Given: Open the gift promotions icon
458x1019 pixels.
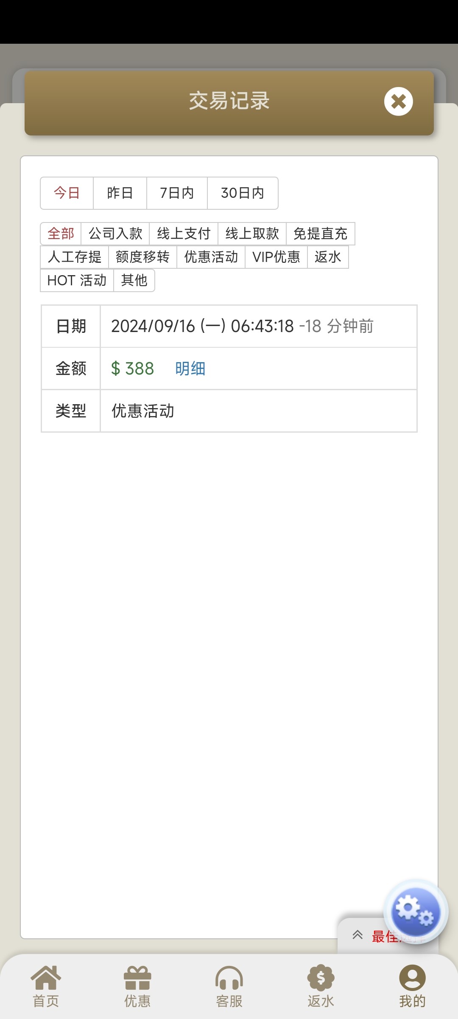Looking at the screenshot, I should point(137,986).
